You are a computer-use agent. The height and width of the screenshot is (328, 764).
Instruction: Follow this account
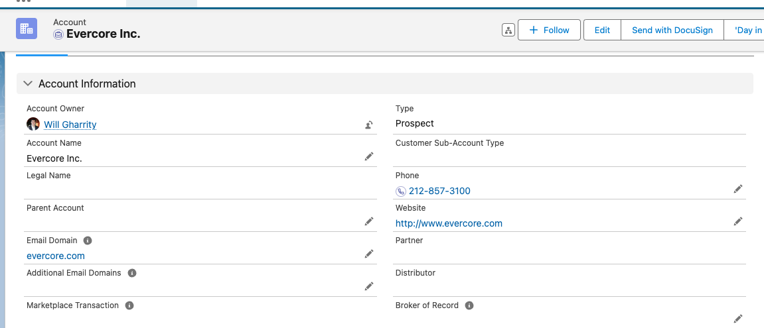549,30
